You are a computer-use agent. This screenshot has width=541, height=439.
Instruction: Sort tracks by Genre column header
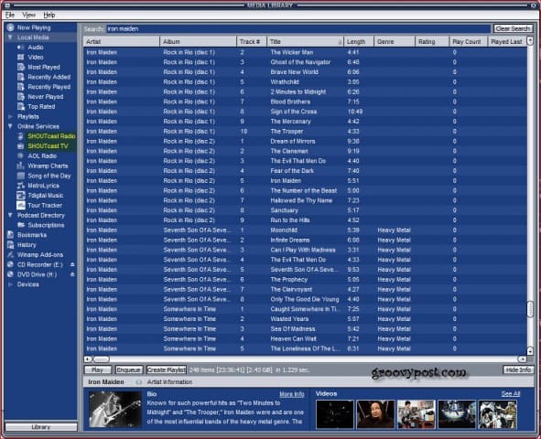pos(395,42)
